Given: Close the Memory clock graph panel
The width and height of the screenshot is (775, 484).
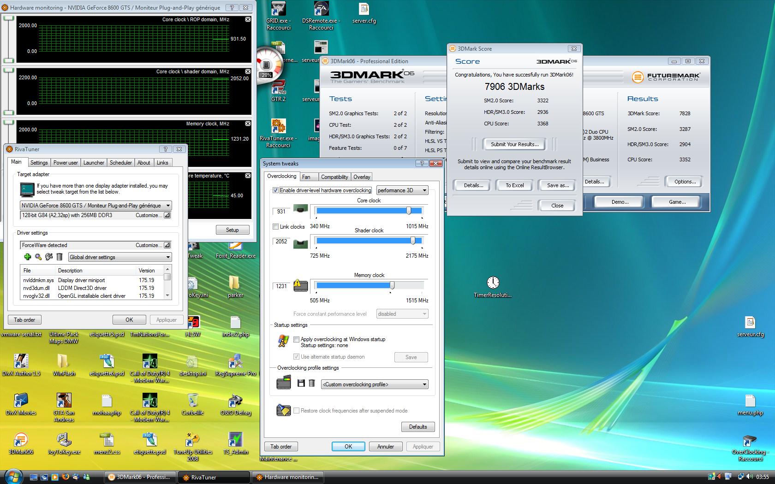Looking at the screenshot, I should (x=248, y=124).
